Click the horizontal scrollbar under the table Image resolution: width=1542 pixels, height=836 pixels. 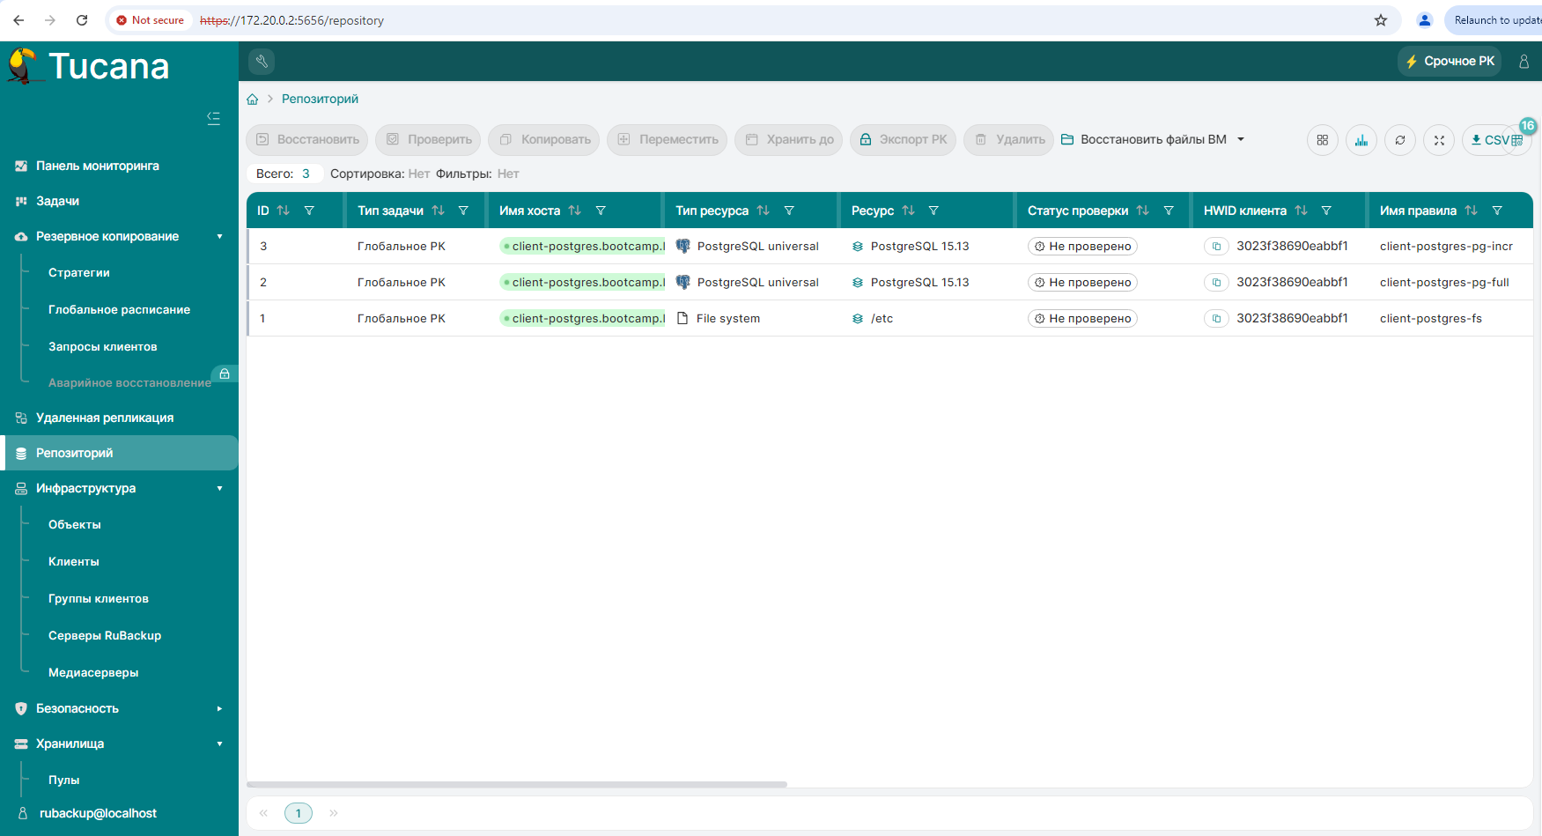coord(517,784)
